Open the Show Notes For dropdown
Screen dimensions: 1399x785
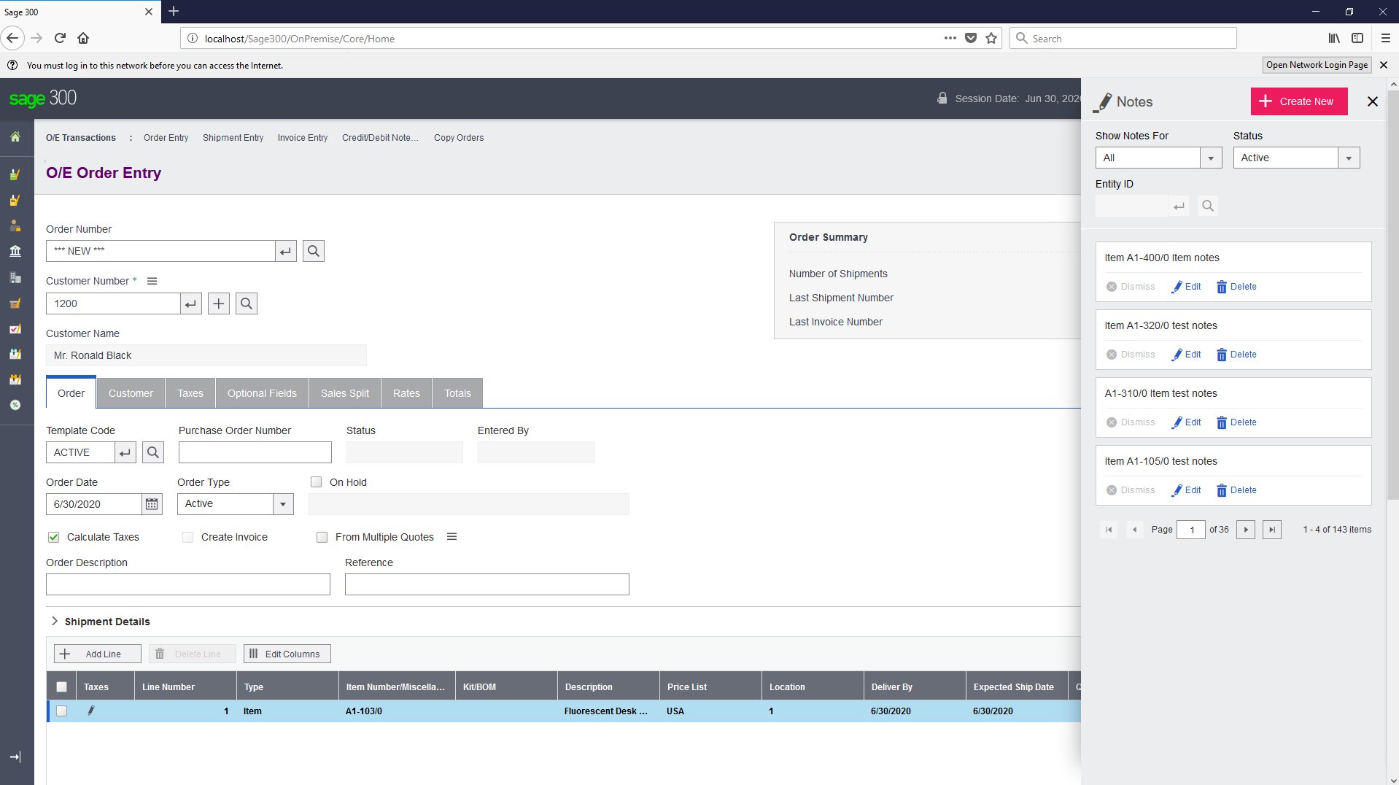coord(1212,158)
